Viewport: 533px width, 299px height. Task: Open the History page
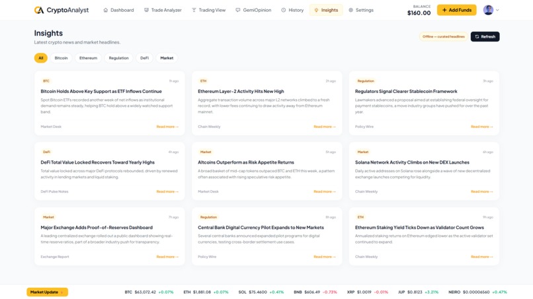(x=293, y=10)
